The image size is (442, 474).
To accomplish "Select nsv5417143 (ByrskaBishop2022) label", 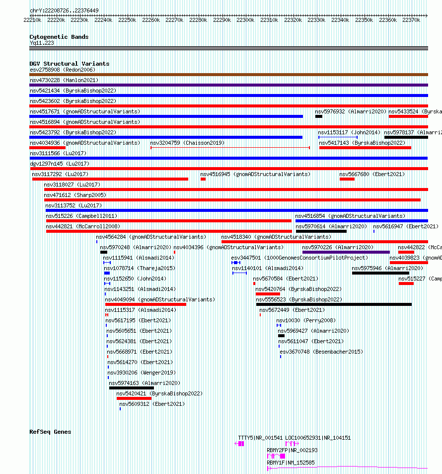I will point(362,143).
